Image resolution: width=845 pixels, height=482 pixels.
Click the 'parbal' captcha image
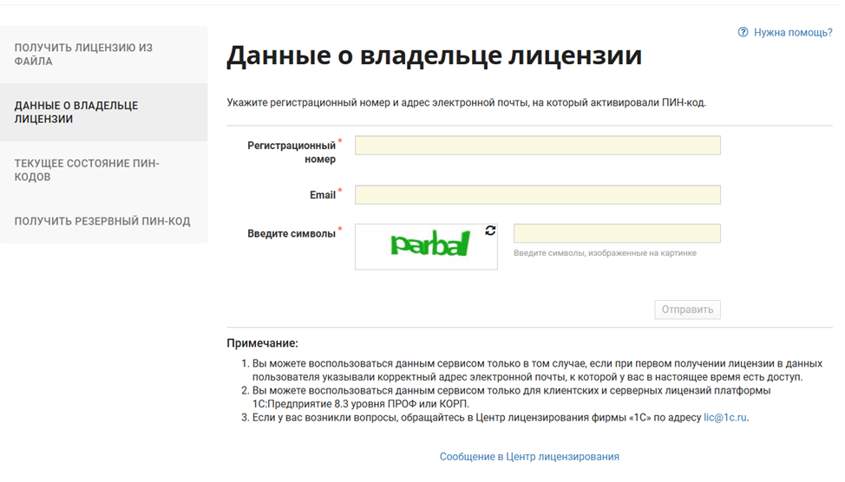429,245
